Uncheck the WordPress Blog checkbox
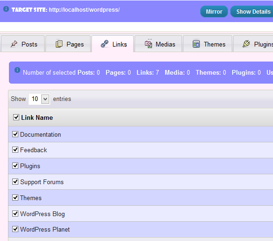Image resolution: width=273 pixels, height=241 pixels. click(x=15, y=213)
